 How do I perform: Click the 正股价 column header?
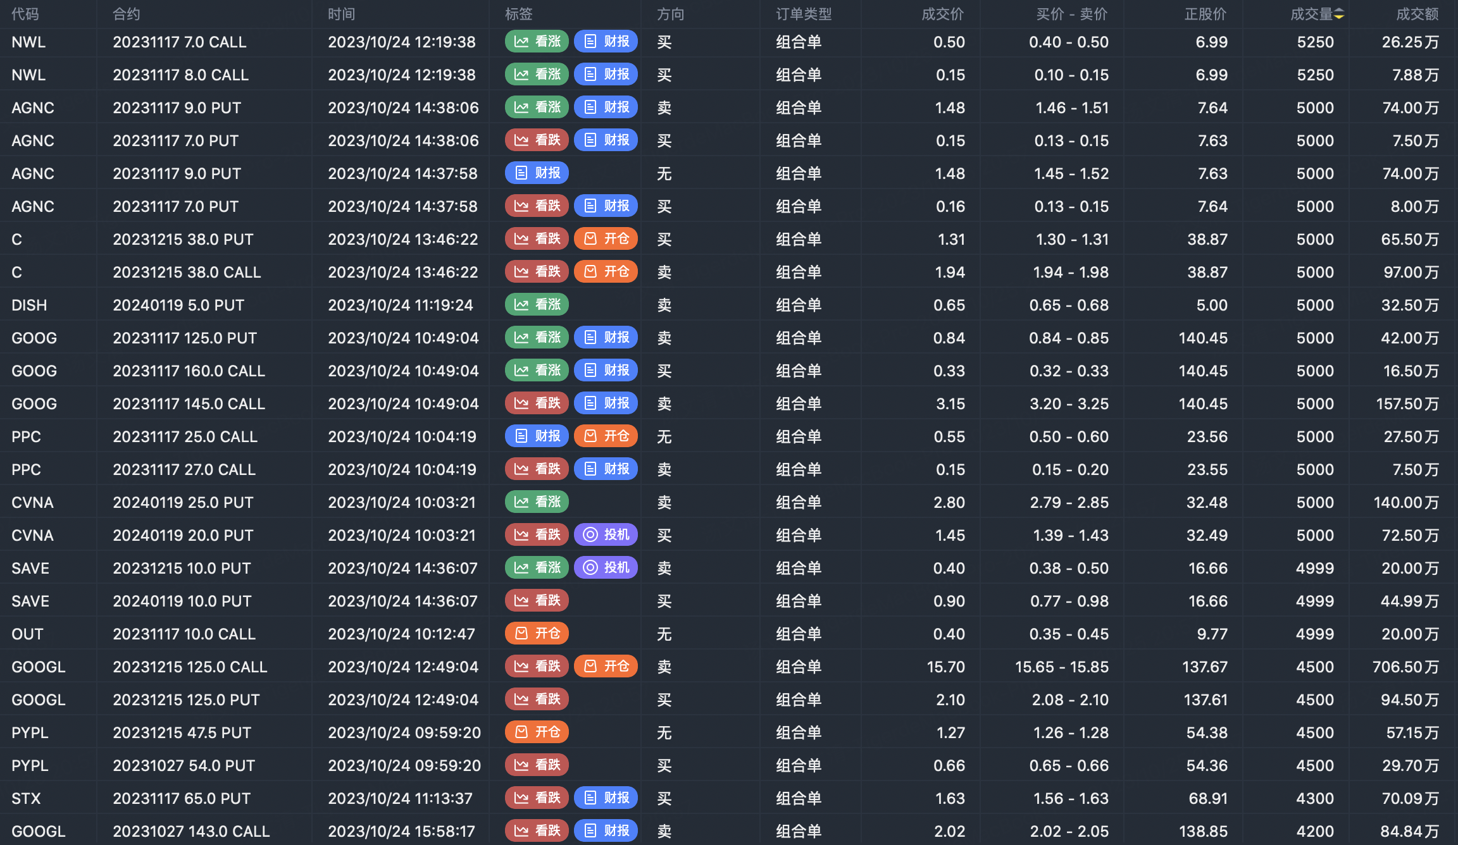(1206, 14)
